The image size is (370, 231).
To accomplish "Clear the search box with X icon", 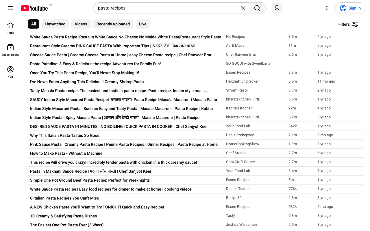I will click(x=243, y=8).
